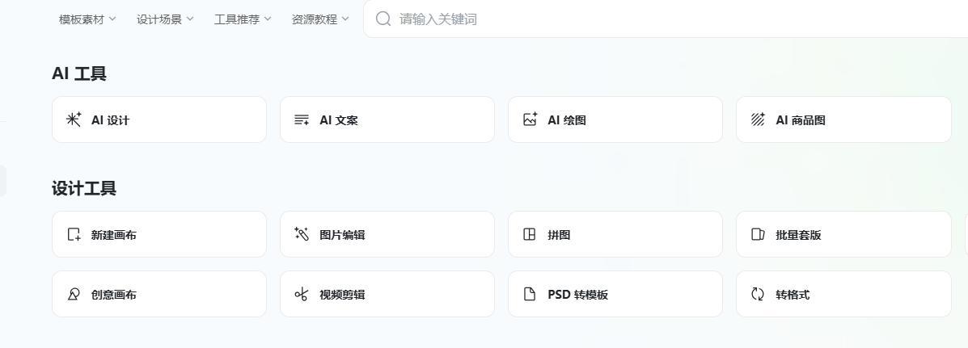Choose the PSD 转模板 card
The width and height of the screenshot is (968, 348).
(x=615, y=294)
